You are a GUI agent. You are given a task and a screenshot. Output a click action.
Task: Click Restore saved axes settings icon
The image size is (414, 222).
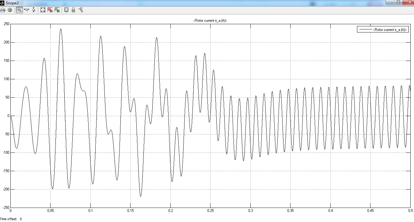tap(57, 10)
